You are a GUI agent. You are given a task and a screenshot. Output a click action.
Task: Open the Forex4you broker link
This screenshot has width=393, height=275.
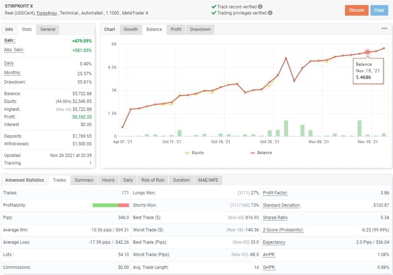(x=46, y=13)
